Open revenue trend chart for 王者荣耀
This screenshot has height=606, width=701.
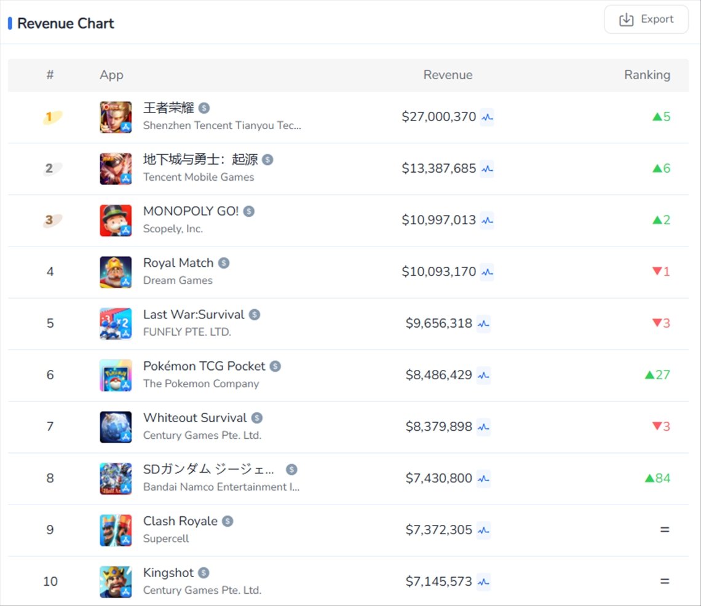coord(487,117)
